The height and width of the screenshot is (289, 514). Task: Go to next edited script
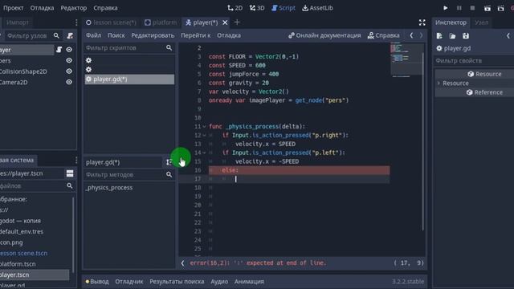[x=421, y=35]
